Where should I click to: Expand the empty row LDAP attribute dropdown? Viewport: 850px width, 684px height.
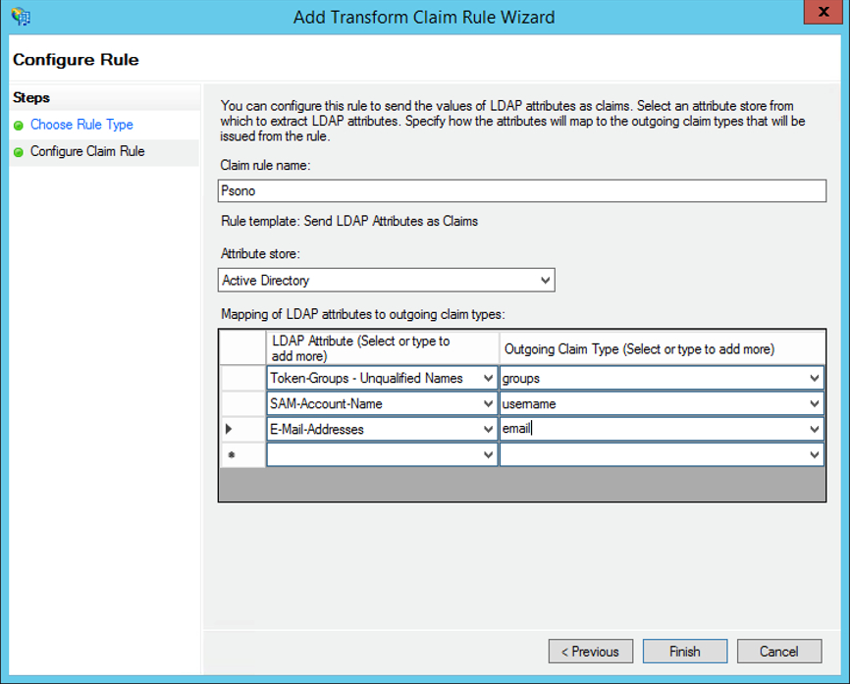[488, 454]
